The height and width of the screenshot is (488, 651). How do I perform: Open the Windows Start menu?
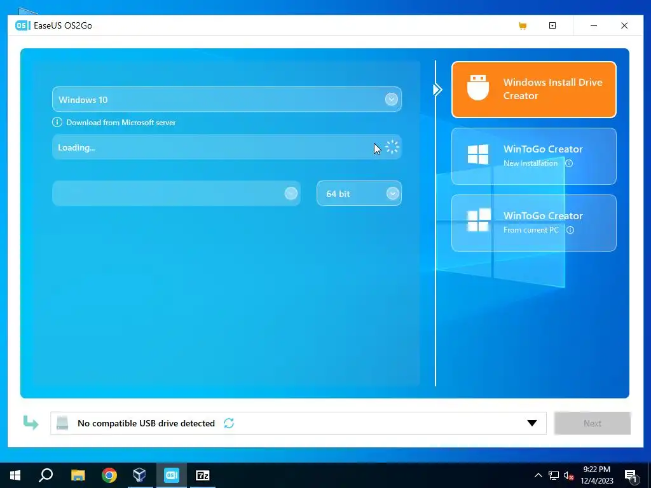[15, 475]
